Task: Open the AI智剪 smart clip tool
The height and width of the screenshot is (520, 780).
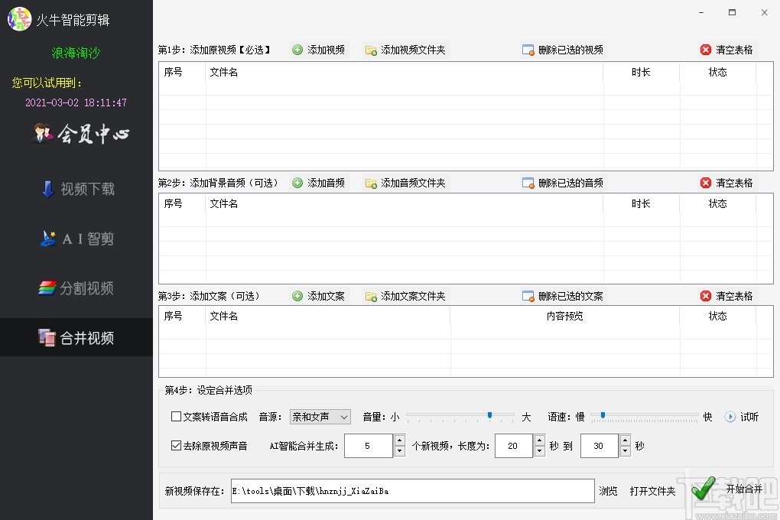Action: coord(76,239)
